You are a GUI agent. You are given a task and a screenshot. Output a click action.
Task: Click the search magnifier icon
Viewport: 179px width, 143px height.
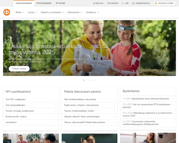coord(123,3)
